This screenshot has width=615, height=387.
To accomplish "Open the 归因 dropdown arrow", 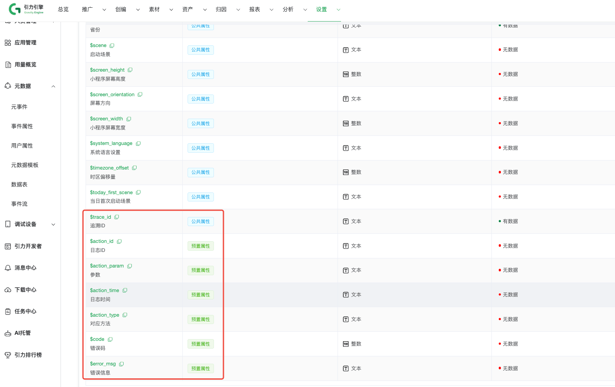I will [238, 9].
